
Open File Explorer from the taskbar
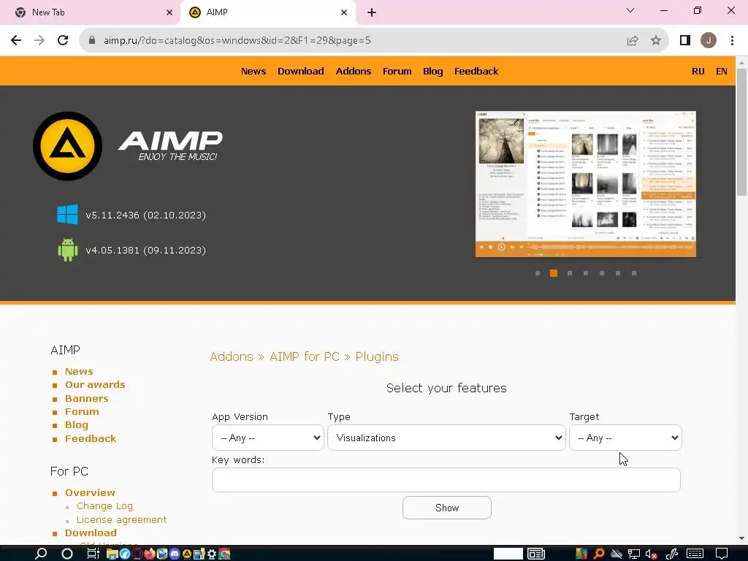pos(112,554)
